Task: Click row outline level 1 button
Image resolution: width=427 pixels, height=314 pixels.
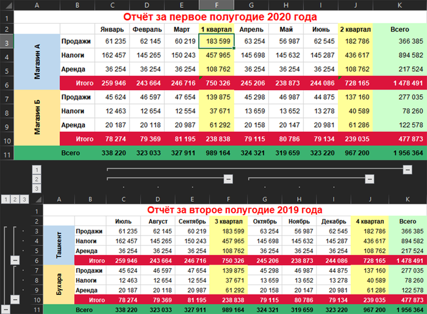Action: (5, 199)
